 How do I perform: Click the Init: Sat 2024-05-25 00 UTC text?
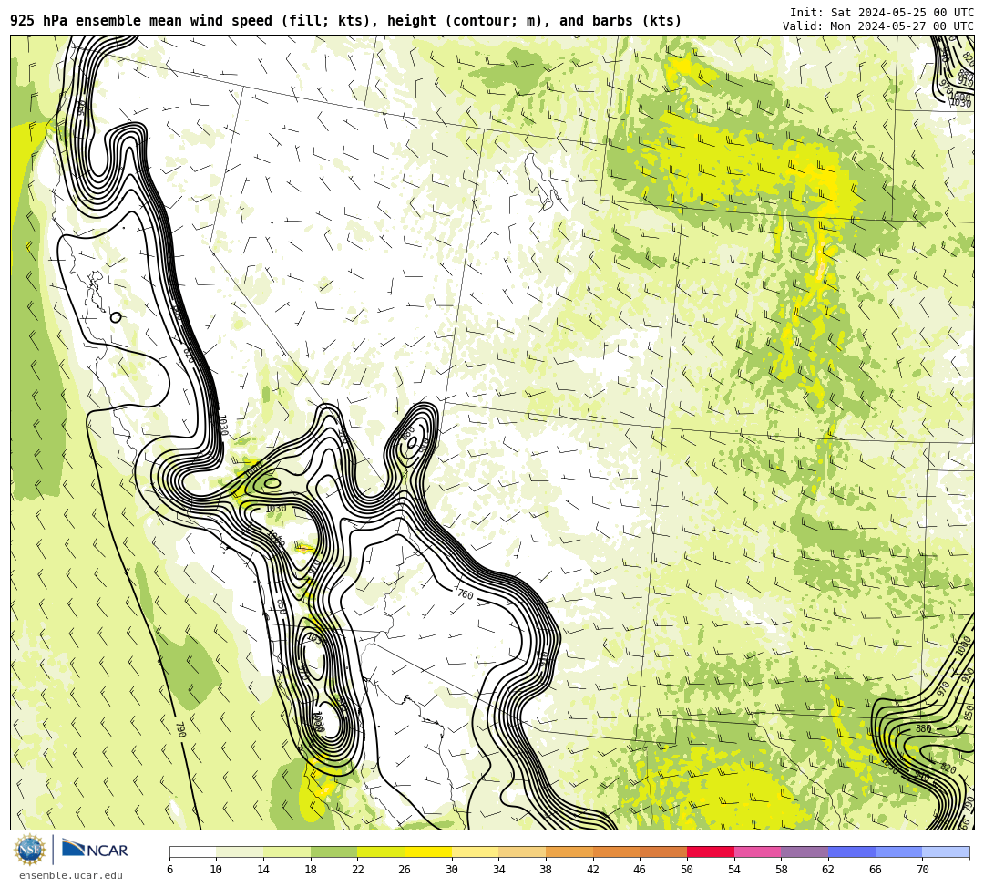pyautogui.click(x=881, y=13)
